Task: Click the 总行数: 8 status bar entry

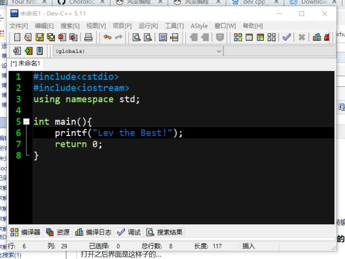Action: tap(157, 246)
